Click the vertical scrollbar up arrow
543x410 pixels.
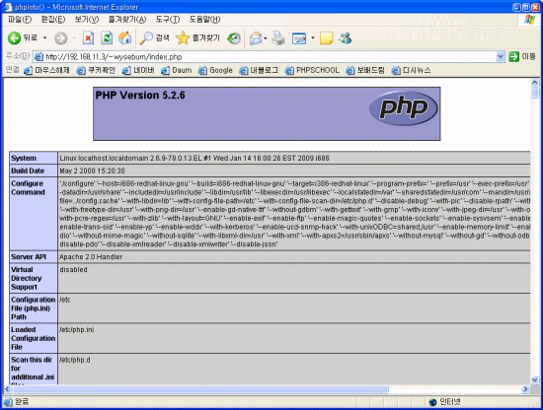535,82
